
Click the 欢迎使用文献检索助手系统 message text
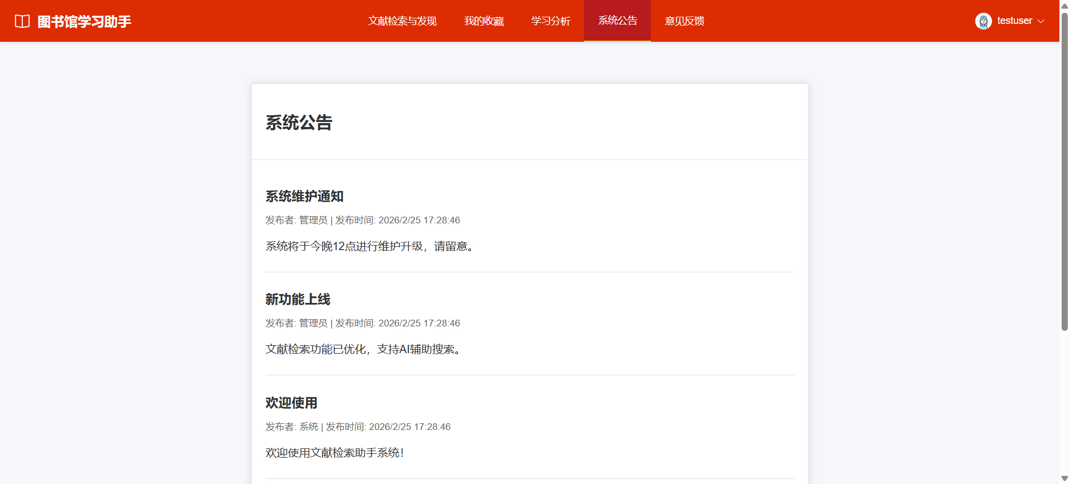(334, 453)
